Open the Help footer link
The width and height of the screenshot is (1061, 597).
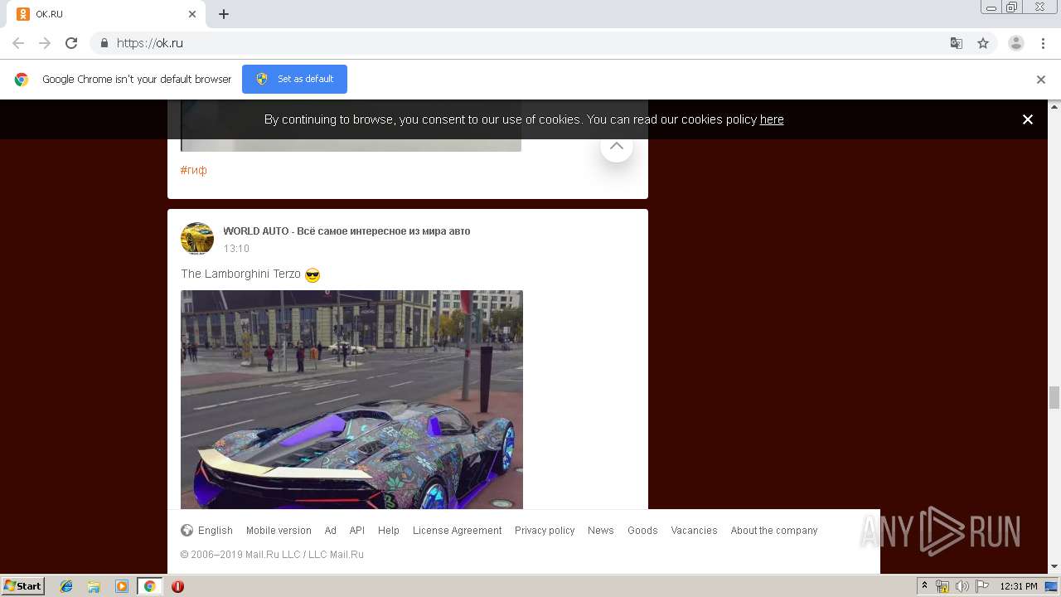(x=389, y=531)
